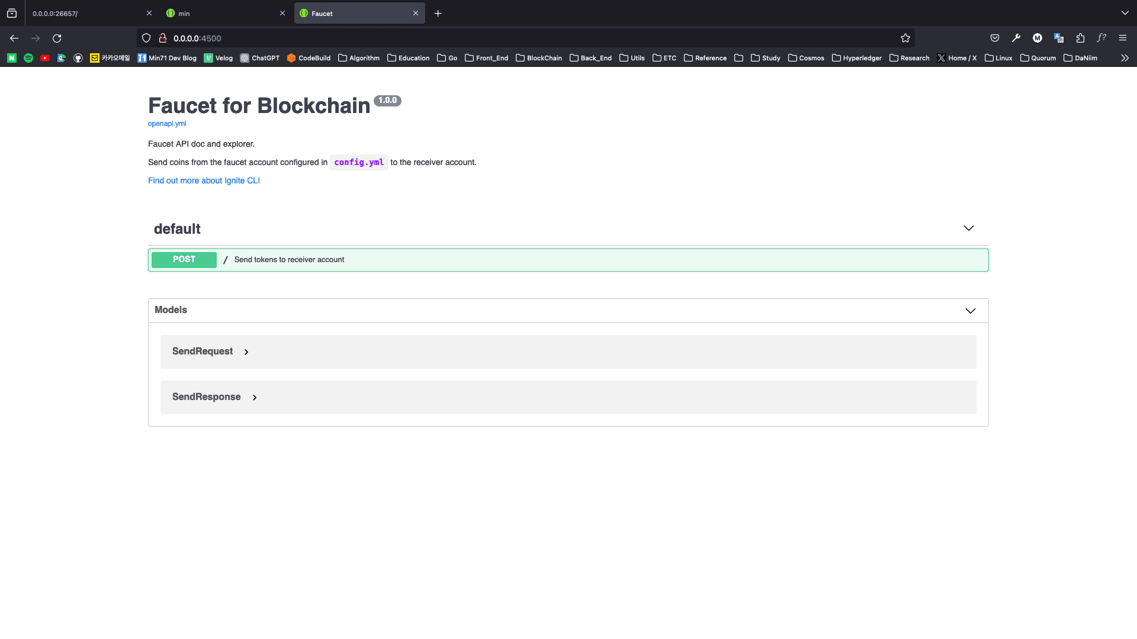1137x639 pixels.
Task: Open the ETC bookmark folder
Action: pos(664,58)
